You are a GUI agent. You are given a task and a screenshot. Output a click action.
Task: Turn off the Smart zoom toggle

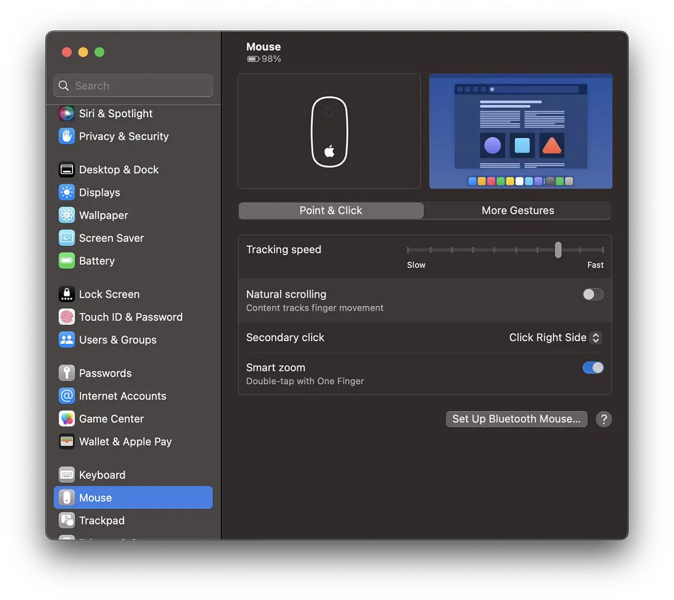[x=593, y=368]
